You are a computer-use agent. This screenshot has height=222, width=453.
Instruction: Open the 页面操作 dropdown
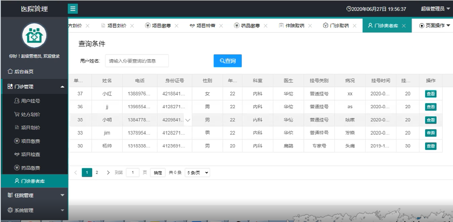click(434, 25)
